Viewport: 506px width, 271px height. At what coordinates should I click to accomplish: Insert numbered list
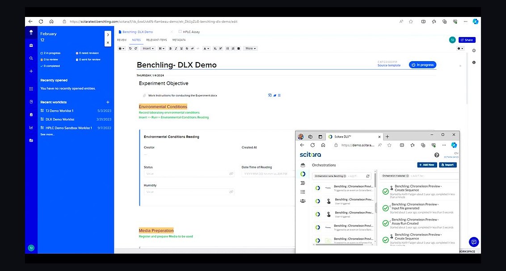(233, 48)
